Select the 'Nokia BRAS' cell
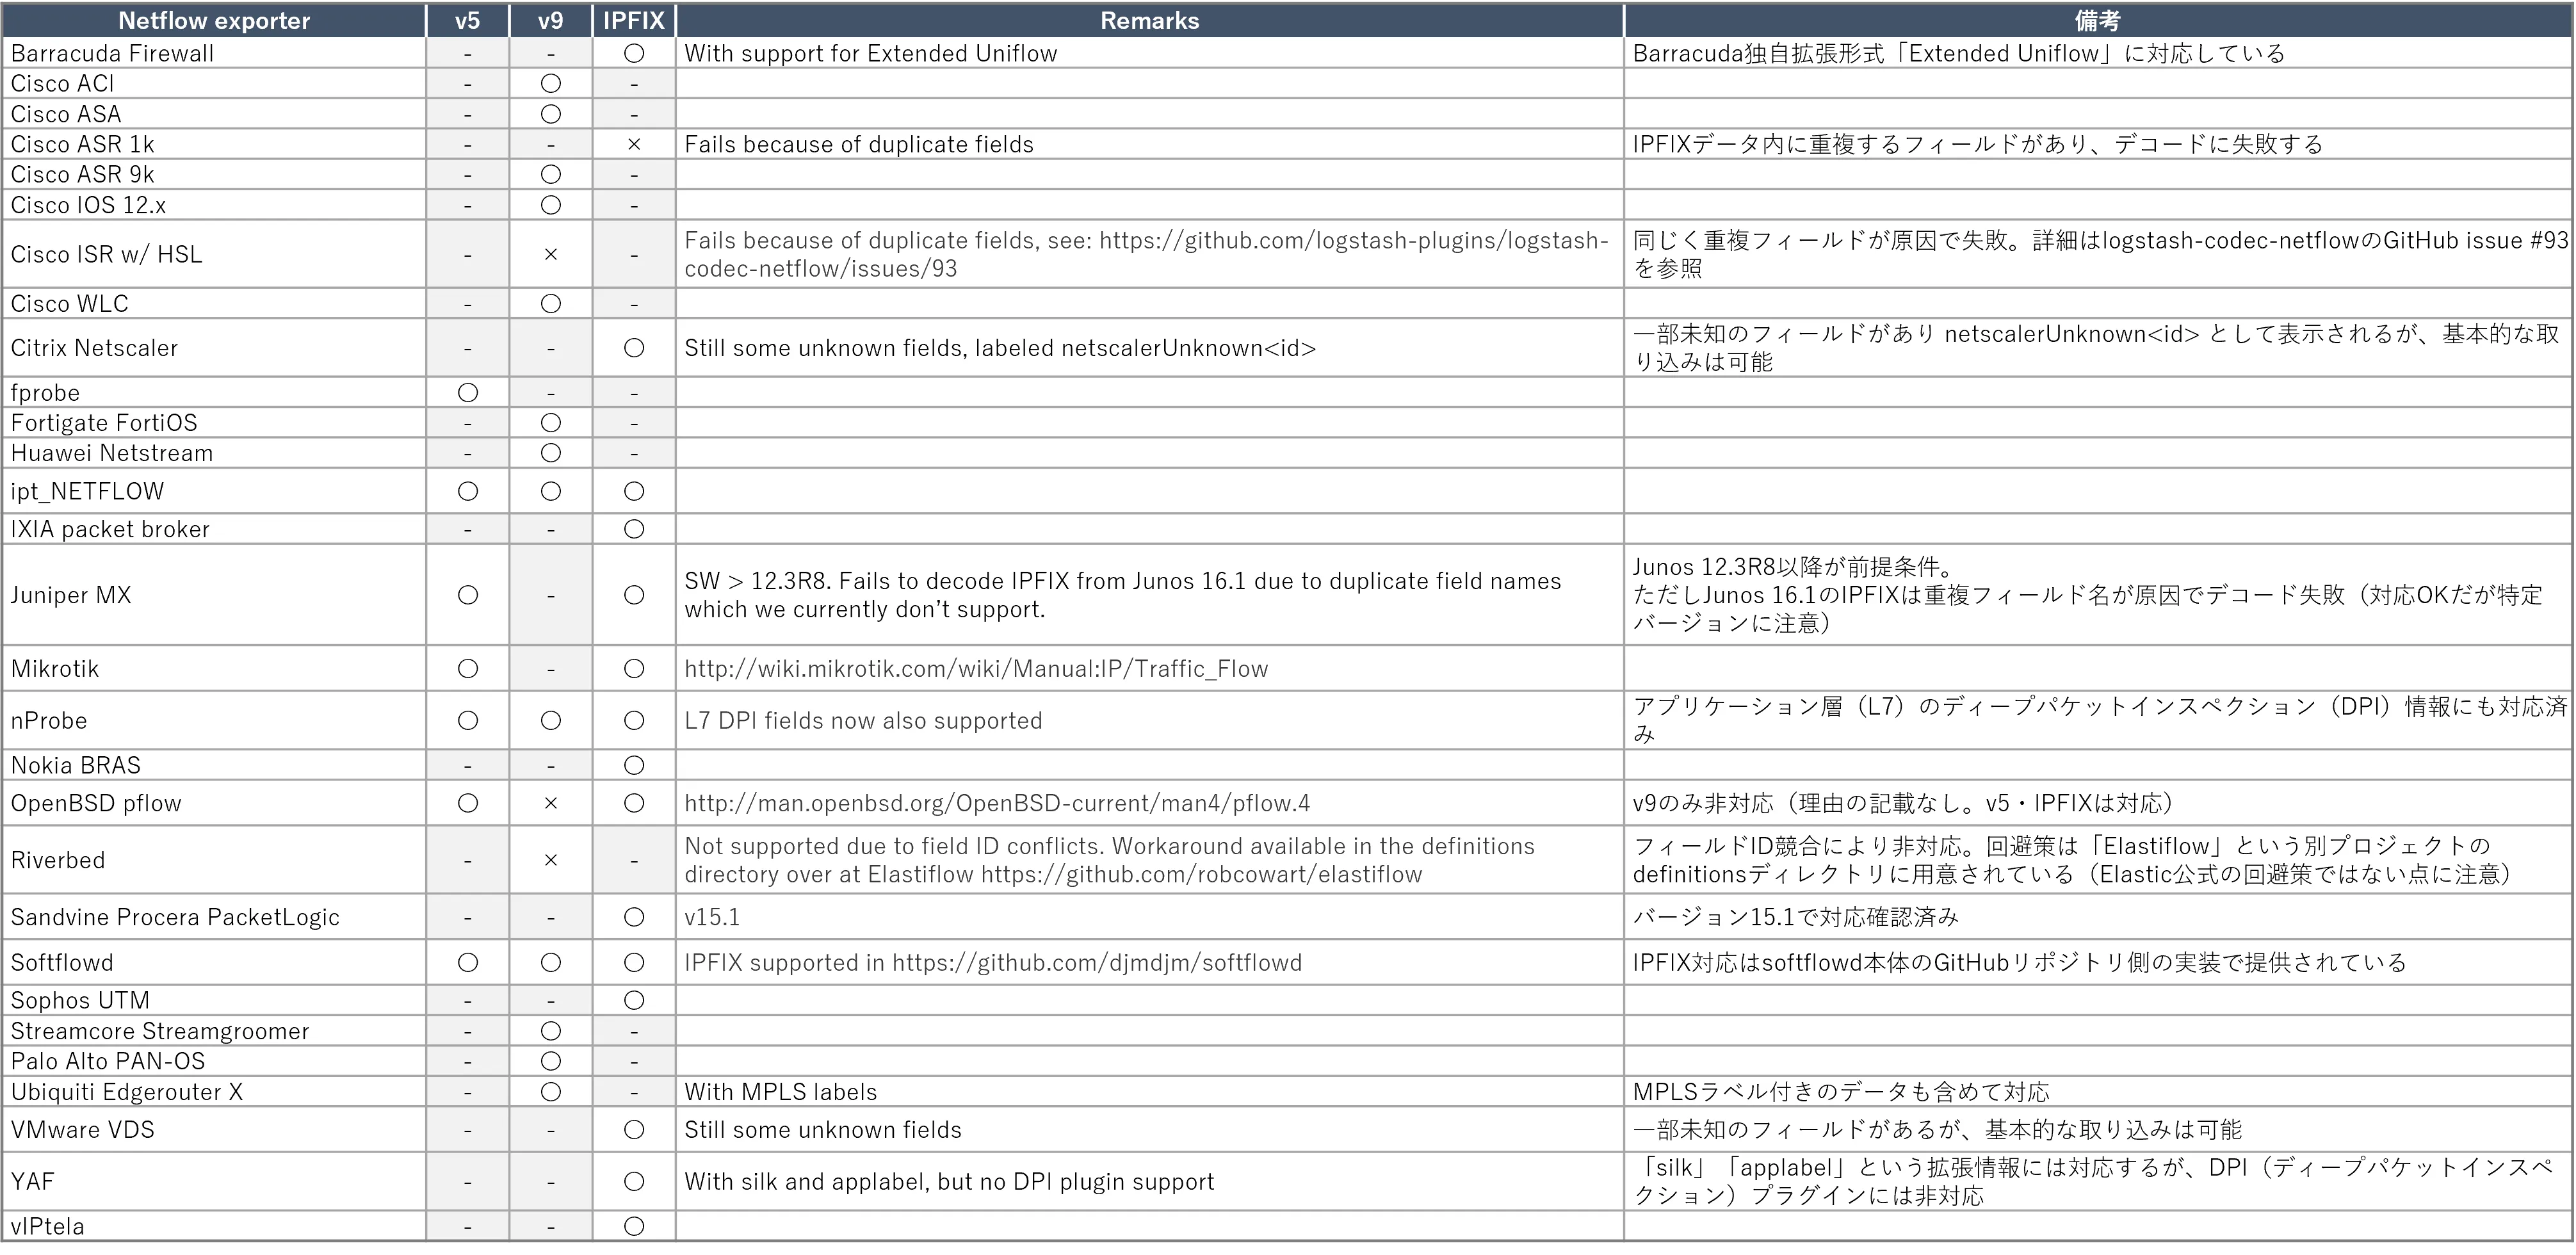The height and width of the screenshot is (1255, 2576). pos(214,765)
